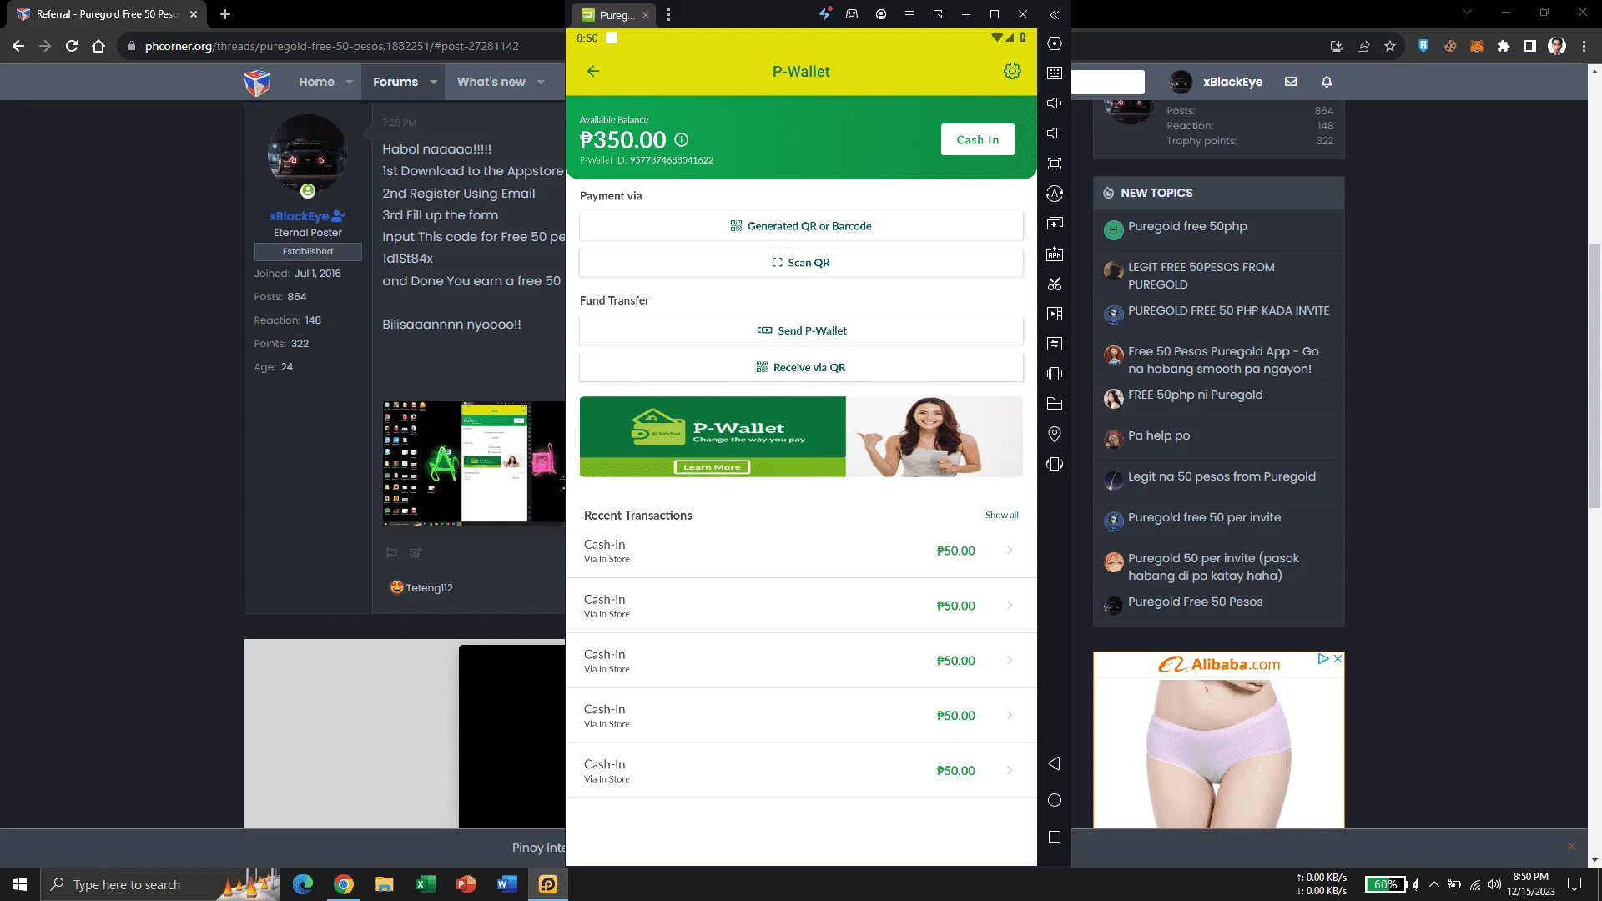Open the Windows Start menu

point(20,884)
